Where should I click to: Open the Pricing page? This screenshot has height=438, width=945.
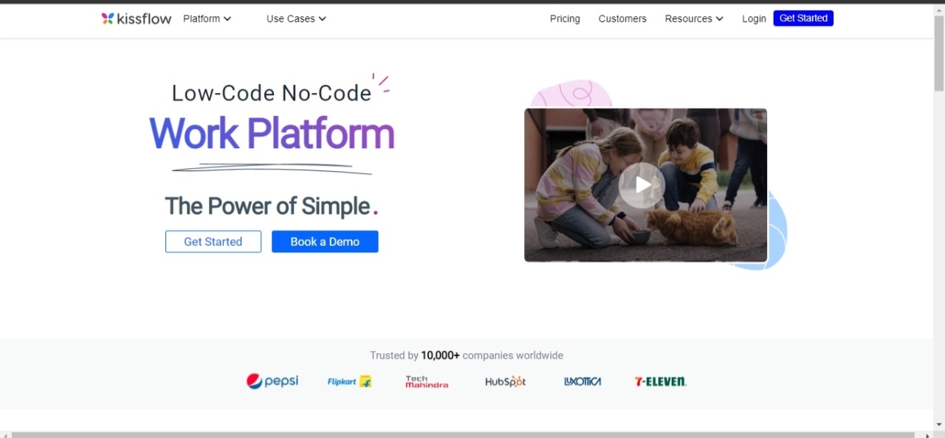[565, 18]
